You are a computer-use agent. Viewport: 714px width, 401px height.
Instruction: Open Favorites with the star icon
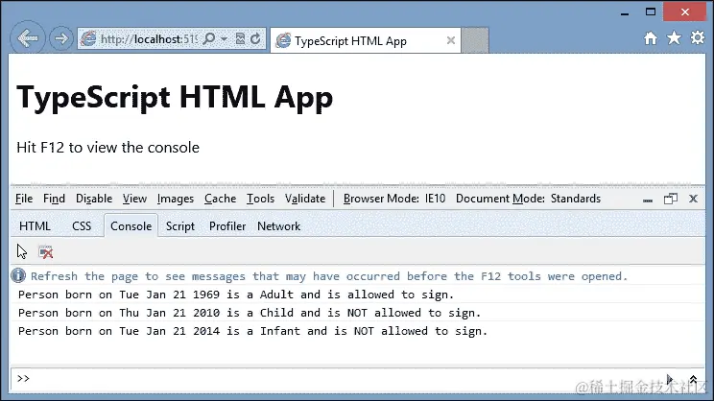(674, 37)
